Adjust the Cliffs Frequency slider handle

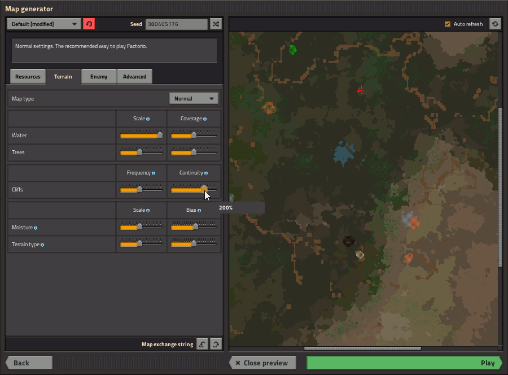coord(139,189)
